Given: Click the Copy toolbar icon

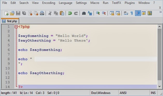Looking at the screenshot, I should tap(56, 13).
